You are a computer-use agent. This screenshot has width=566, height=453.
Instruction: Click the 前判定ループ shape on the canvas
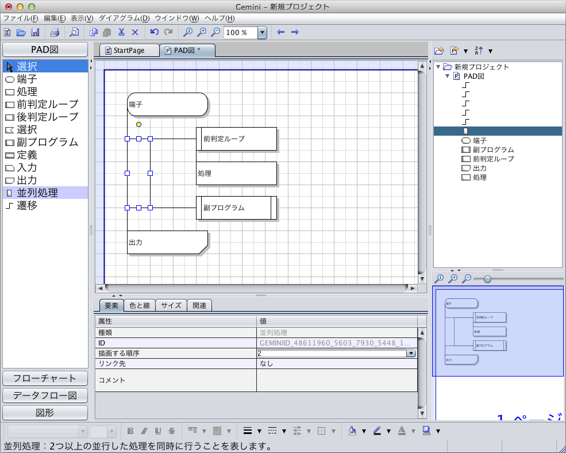(236, 139)
